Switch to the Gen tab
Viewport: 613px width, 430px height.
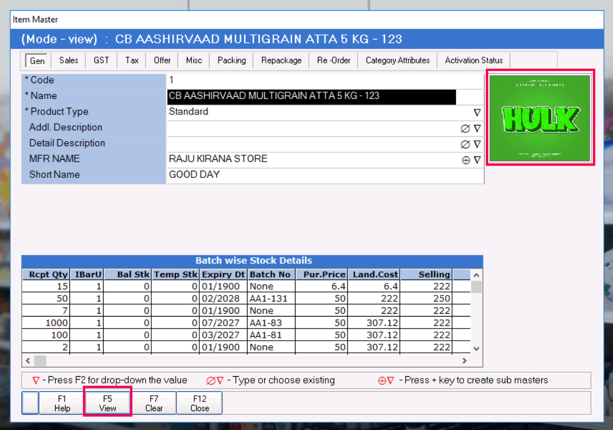pyautogui.click(x=37, y=61)
